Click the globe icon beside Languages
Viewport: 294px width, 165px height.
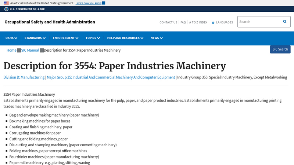[213, 23]
